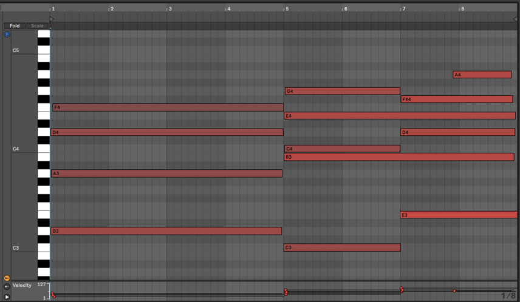Click the C5 piano key
This screenshot has height=302, width=520.
tap(44, 50)
